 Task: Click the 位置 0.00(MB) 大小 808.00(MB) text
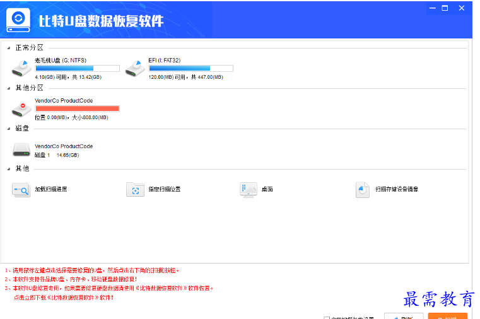pos(71,117)
